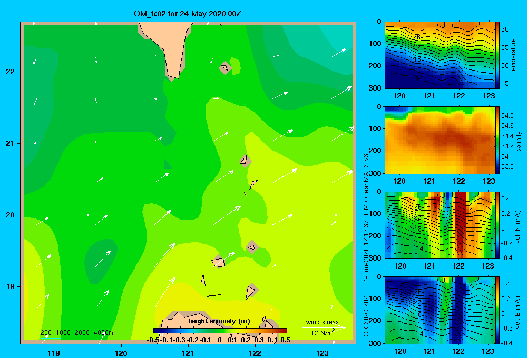Screen dimensions: 527x358
Task: Click the 0.4 tick on vel. E color bar
Action: click(x=505, y=284)
